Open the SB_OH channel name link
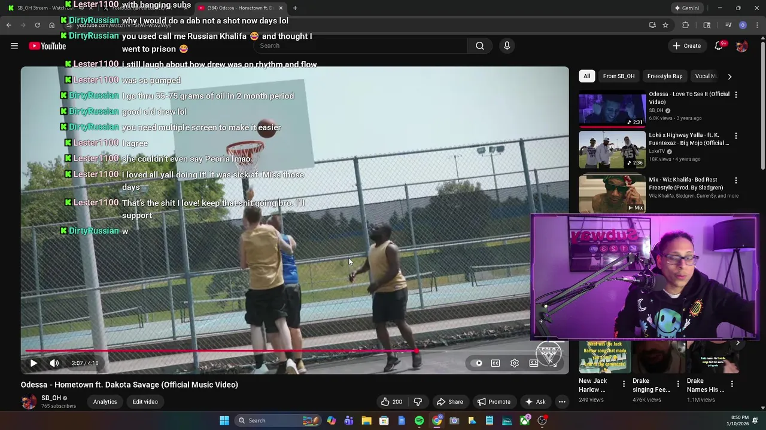 pos(51,398)
